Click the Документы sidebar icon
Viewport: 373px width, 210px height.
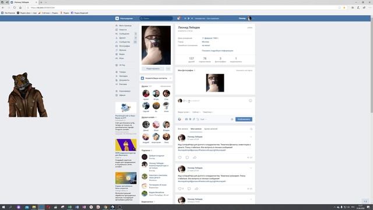click(117, 80)
